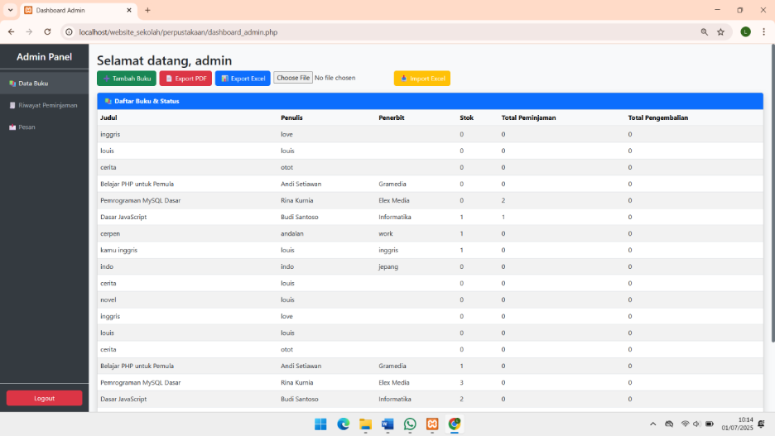The height and width of the screenshot is (436, 775).
Task: Click the Admin Panel sidebar title
Action: pos(44,57)
